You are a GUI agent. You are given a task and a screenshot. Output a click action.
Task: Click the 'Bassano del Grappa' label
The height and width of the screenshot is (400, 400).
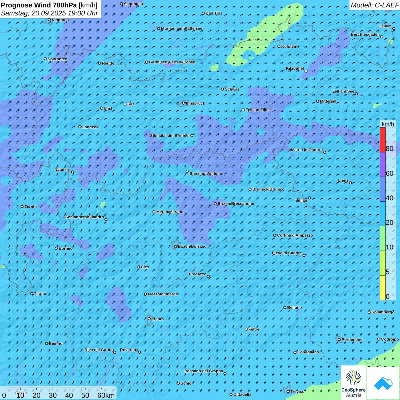(204, 371)
